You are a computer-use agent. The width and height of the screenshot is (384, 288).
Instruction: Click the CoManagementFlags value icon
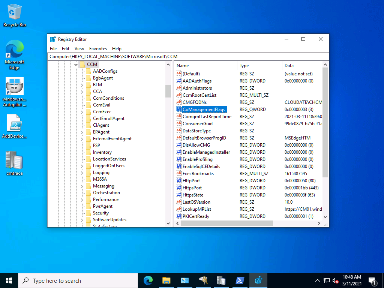(x=179, y=109)
